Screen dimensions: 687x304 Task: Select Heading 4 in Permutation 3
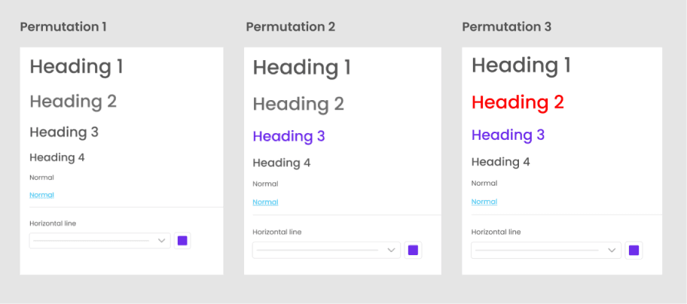(500, 163)
